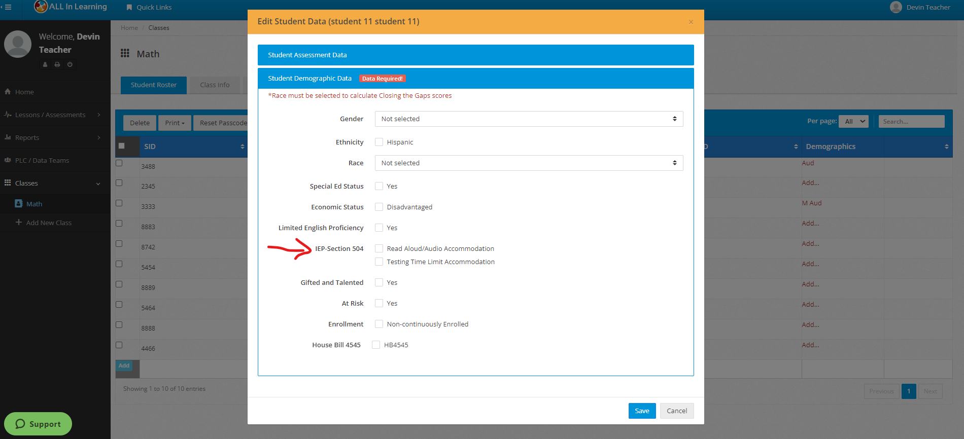The height and width of the screenshot is (439, 964).
Task: Open the Gender dropdown
Action: pyautogui.click(x=529, y=119)
